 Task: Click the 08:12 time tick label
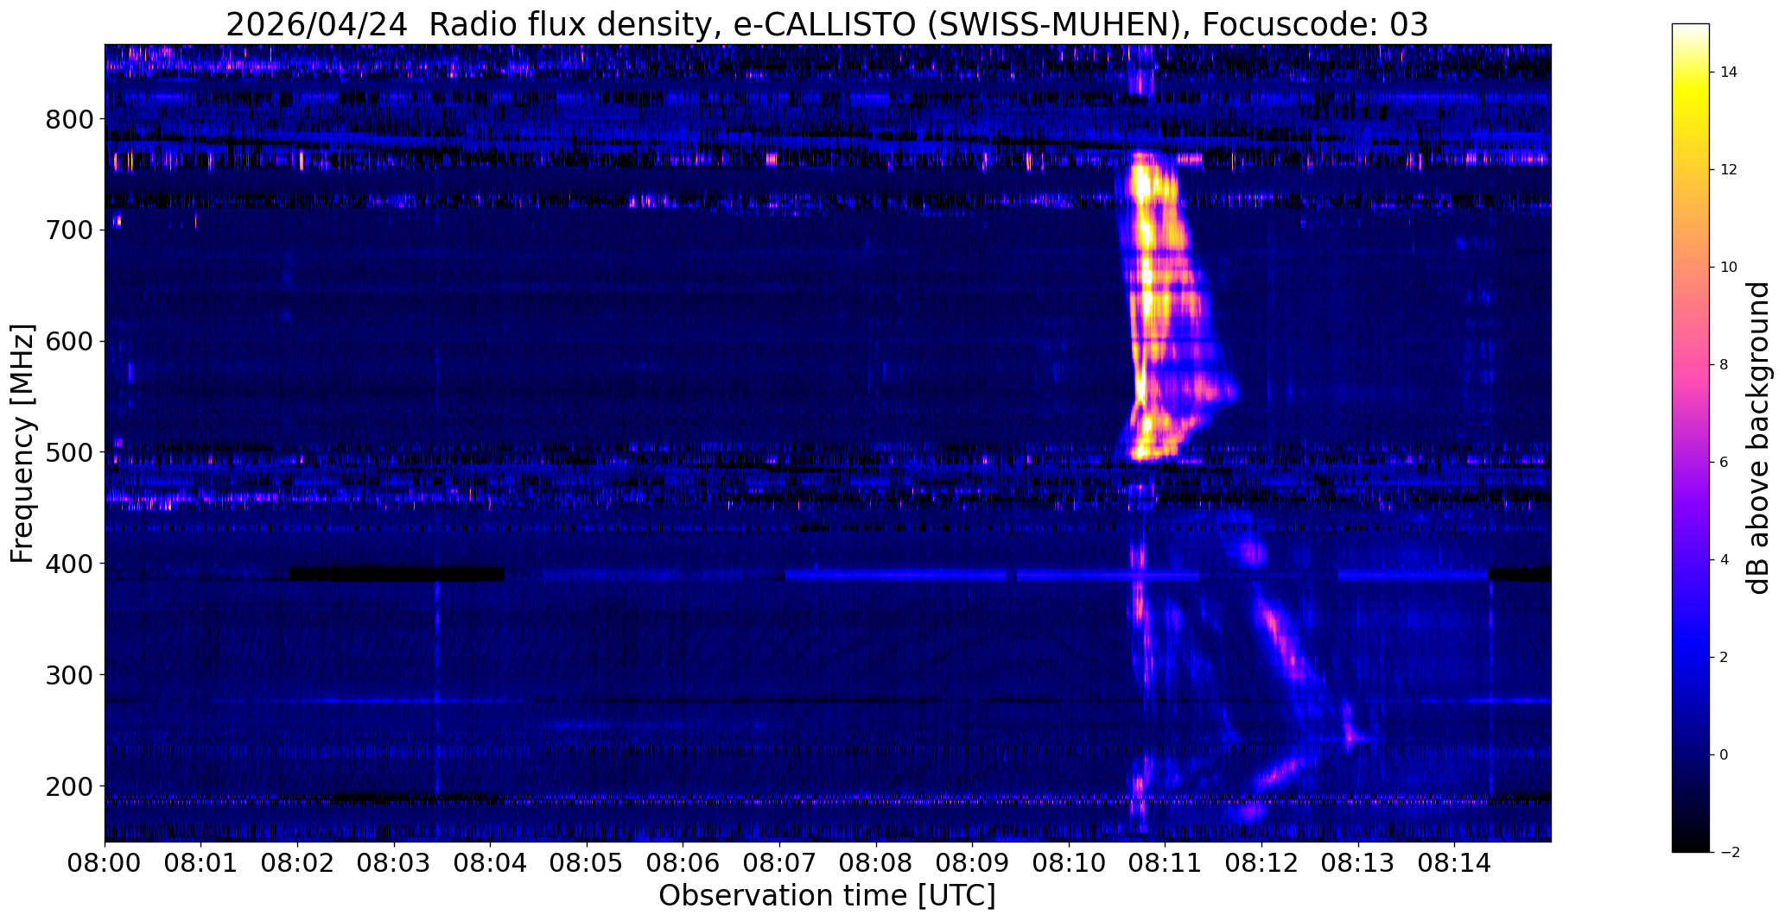coord(1261,863)
